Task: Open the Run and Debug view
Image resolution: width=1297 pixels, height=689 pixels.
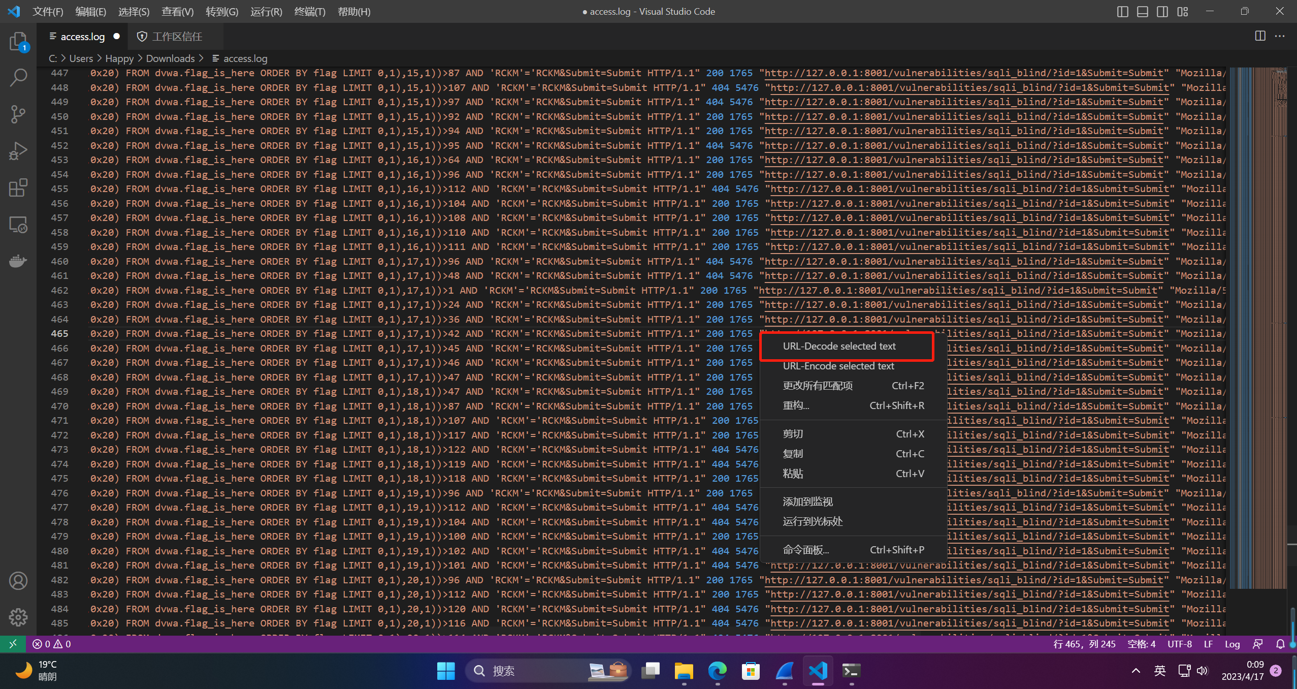Action: [x=18, y=151]
